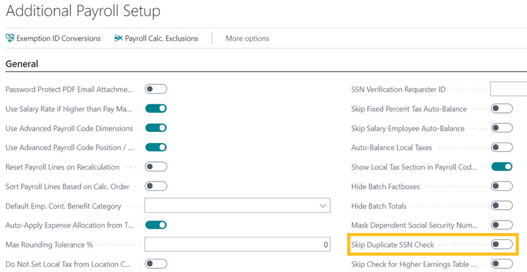Viewport: 527px width, 272px height.
Task: Click the SSN Verification Requester ID field
Action: click(x=508, y=89)
